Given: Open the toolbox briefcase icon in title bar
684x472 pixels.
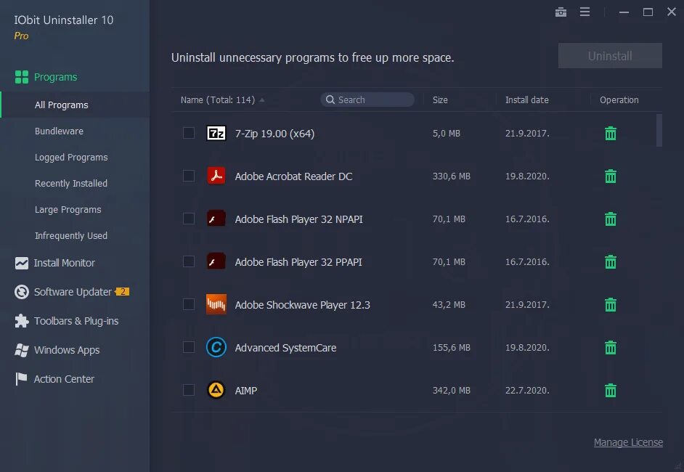Looking at the screenshot, I should tap(561, 12).
